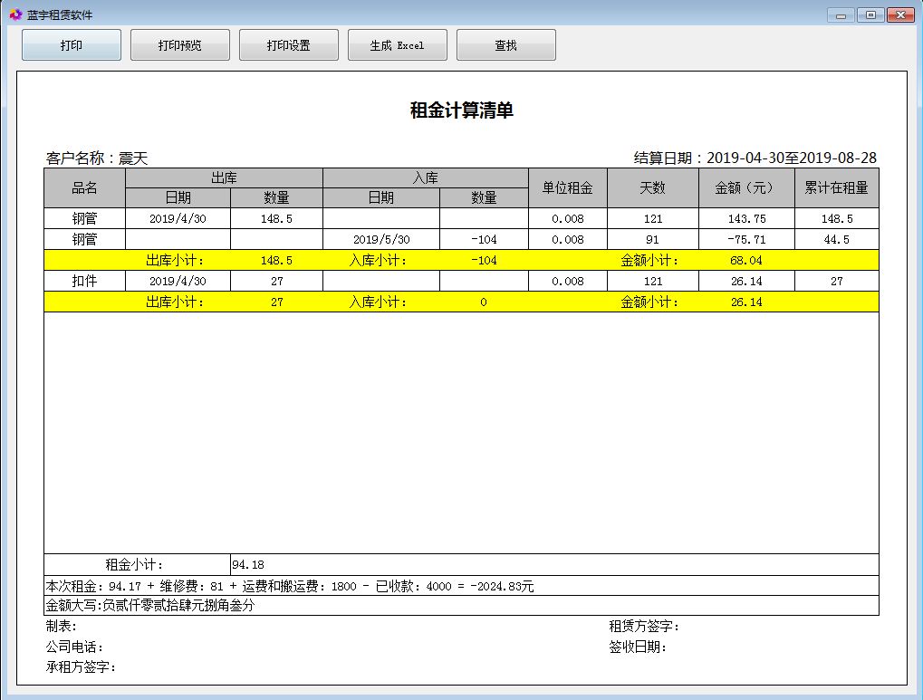
Task: Click the yellow 金额小计 68.04 subtotal
Action: (746, 261)
